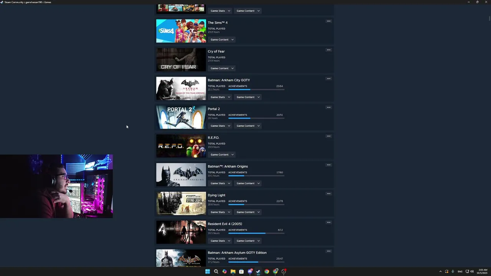Click The Sims 4 game thumbnail
Image resolution: width=491 pixels, height=276 pixels.
(181, 31)
